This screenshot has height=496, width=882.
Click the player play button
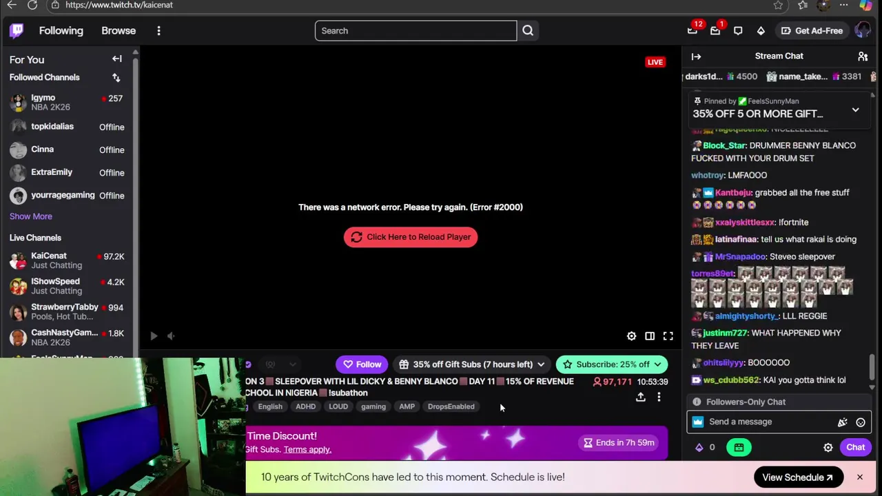pyautogui.click(x=154, y=336)
